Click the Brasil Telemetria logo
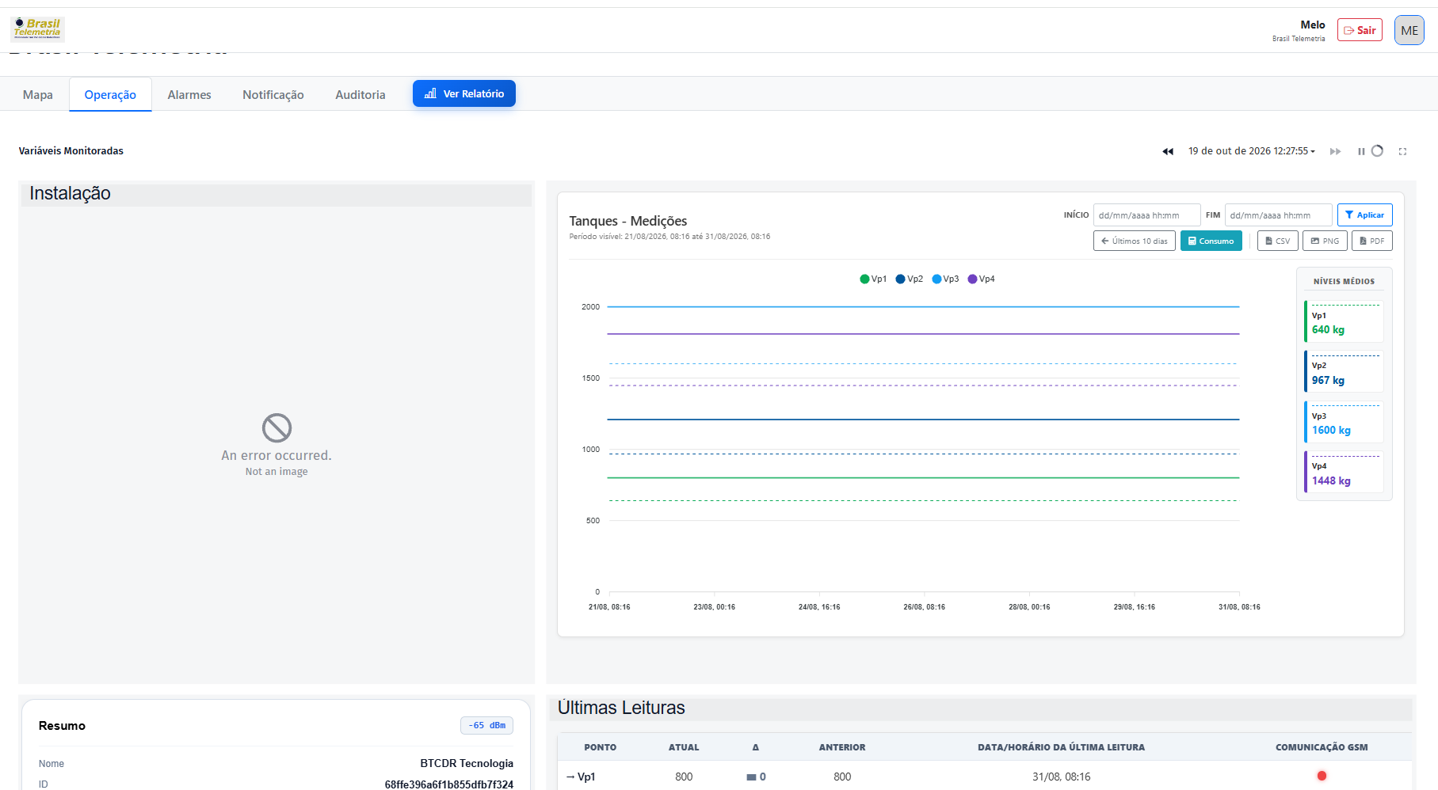The width and height of the screenshot is (1438, 790). [37, 28]
